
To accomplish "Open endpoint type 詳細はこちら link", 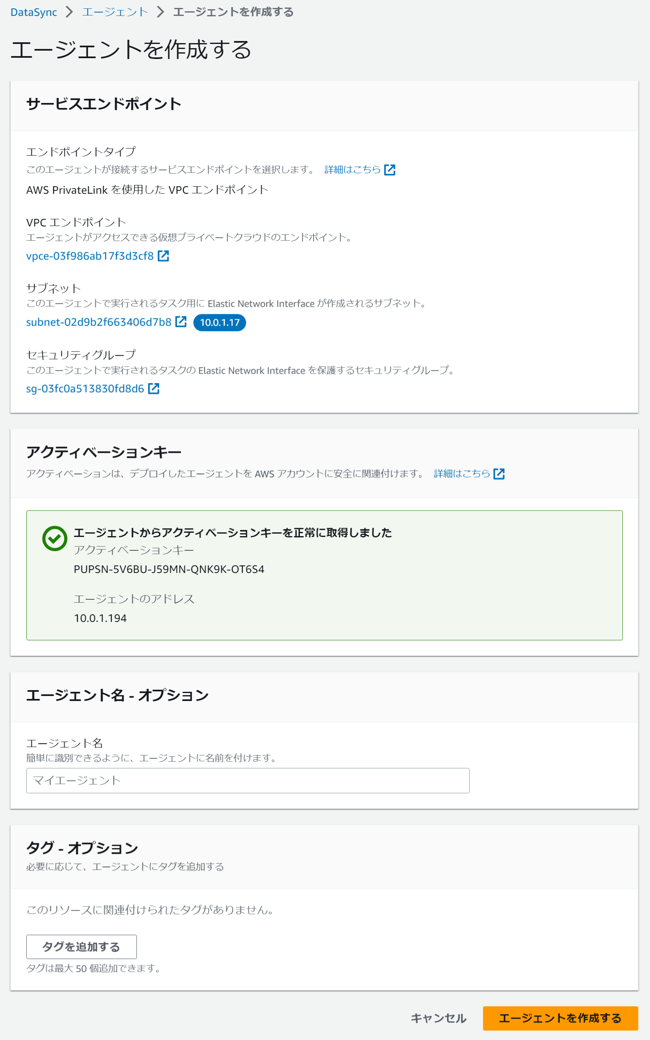I will (x=352, y=170).
